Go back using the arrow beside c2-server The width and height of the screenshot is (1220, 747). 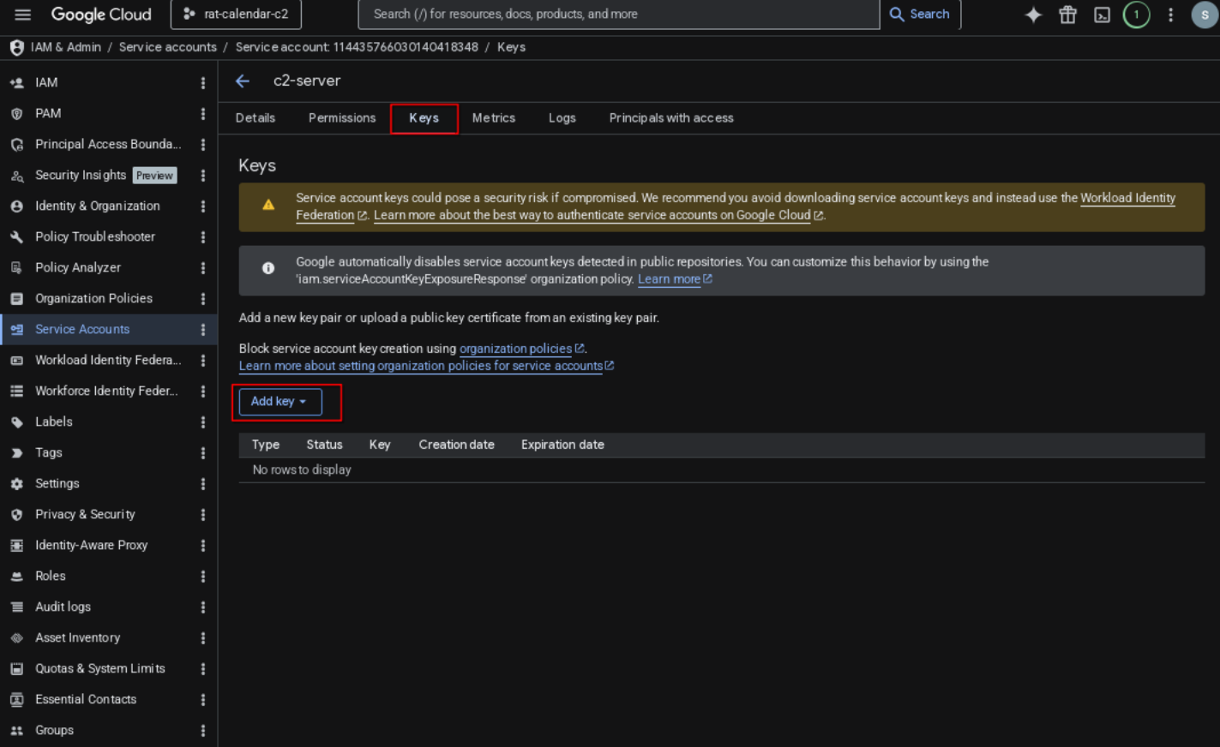[x=243, y=81]
